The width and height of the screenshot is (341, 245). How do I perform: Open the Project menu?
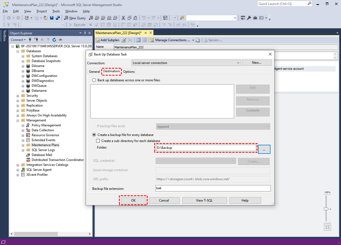click(42, 11)
